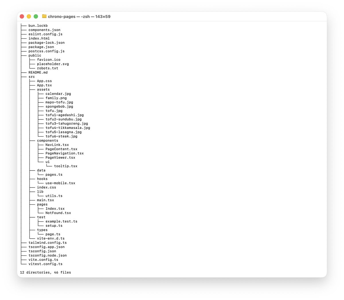
Task: Click tsconfig.node.json
Action: [48, 256]
